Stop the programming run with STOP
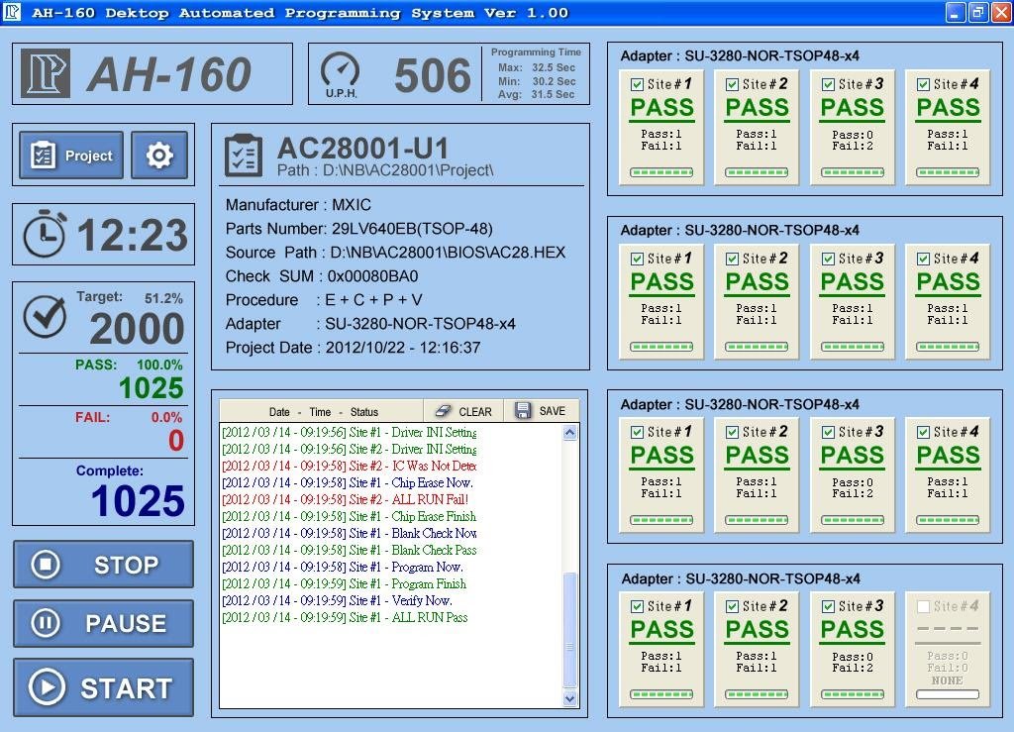1014x732 pixels. coord(103,565)
